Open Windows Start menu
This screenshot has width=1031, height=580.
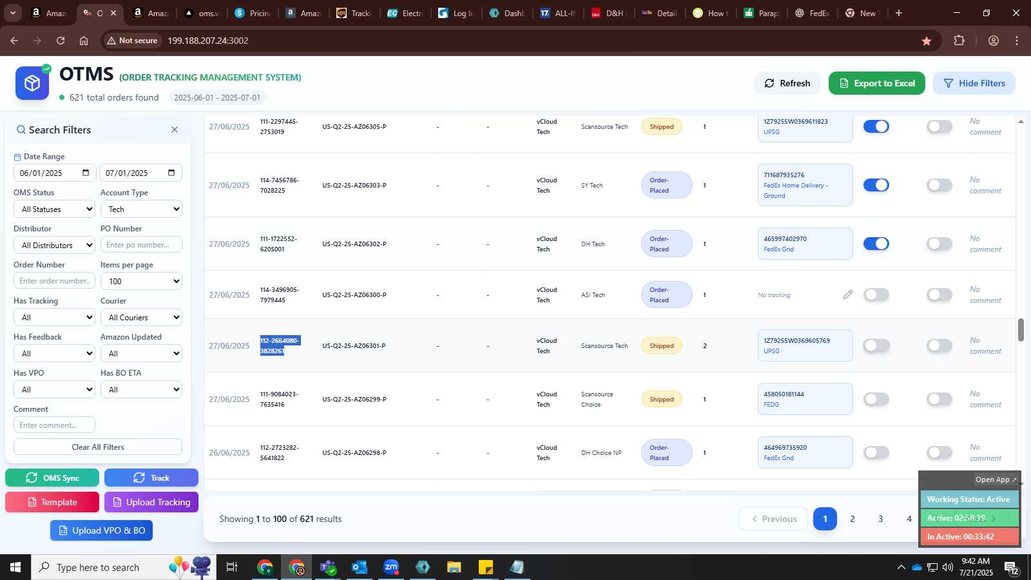(x=15, y=567)
